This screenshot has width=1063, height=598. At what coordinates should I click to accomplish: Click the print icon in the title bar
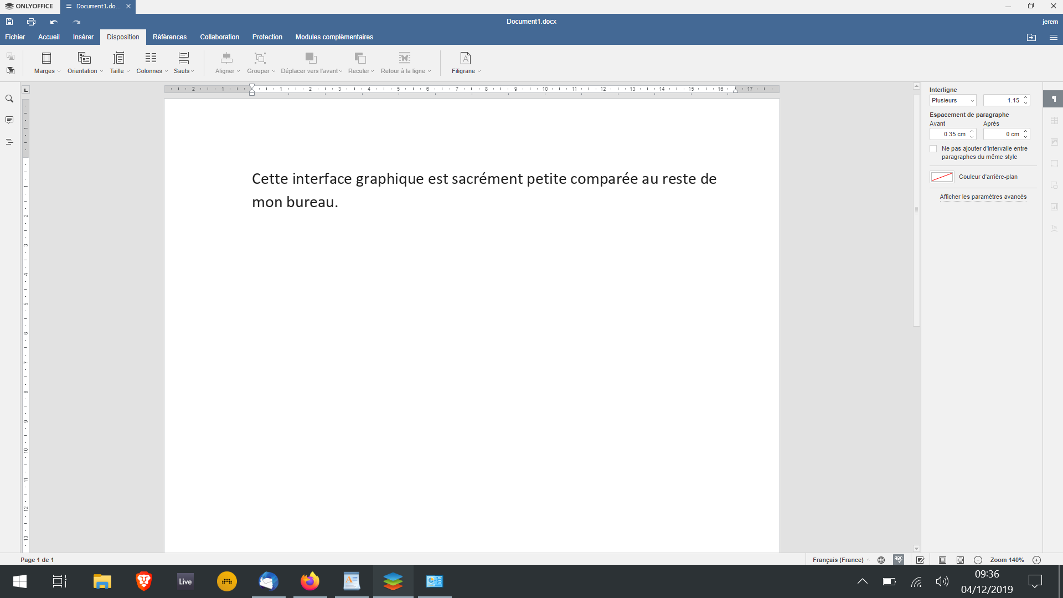coord(31,22)
